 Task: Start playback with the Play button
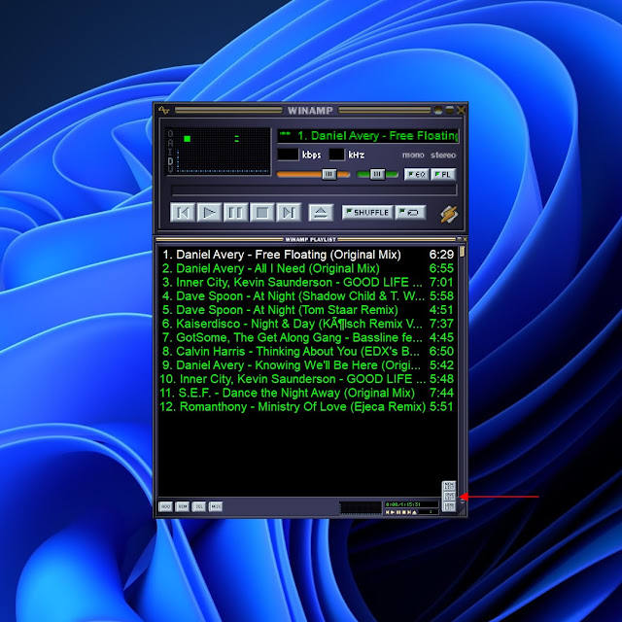click(x=209, y=213)
